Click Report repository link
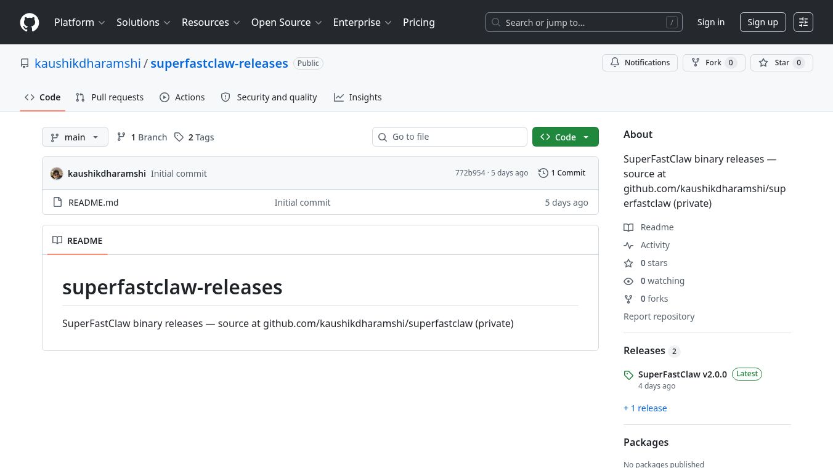The height and width of the screenshot is (468, 833). pos(659,317)
